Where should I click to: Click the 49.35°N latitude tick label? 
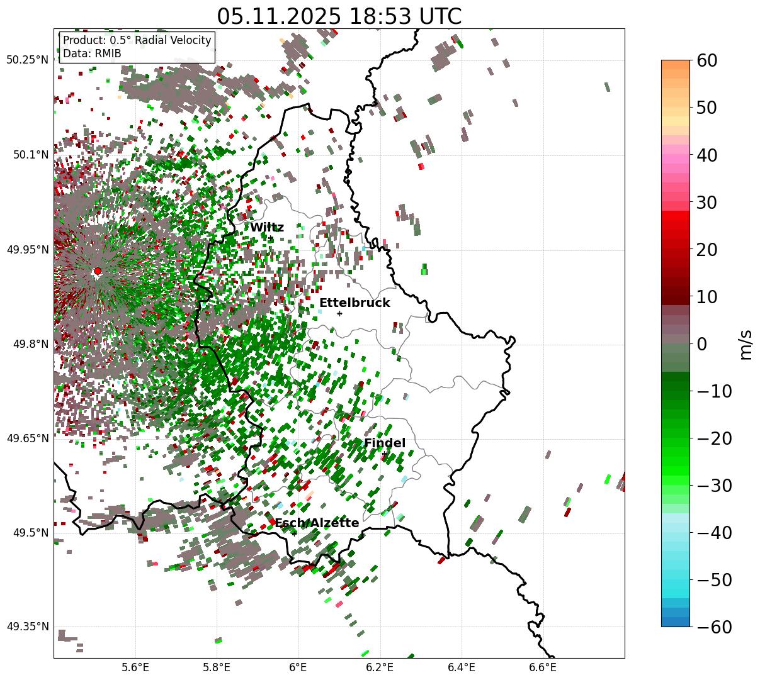(27, 627)
